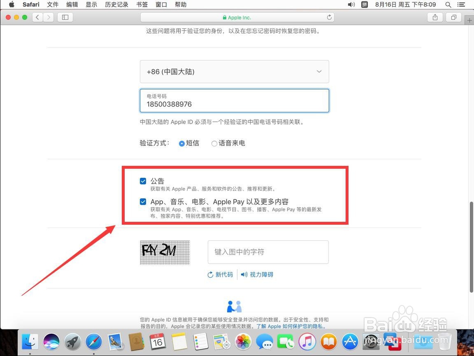Open Trash from the Dock
The height and width of the screenshot is (356, 474).
pyautogui.click(x=444, y=341)
